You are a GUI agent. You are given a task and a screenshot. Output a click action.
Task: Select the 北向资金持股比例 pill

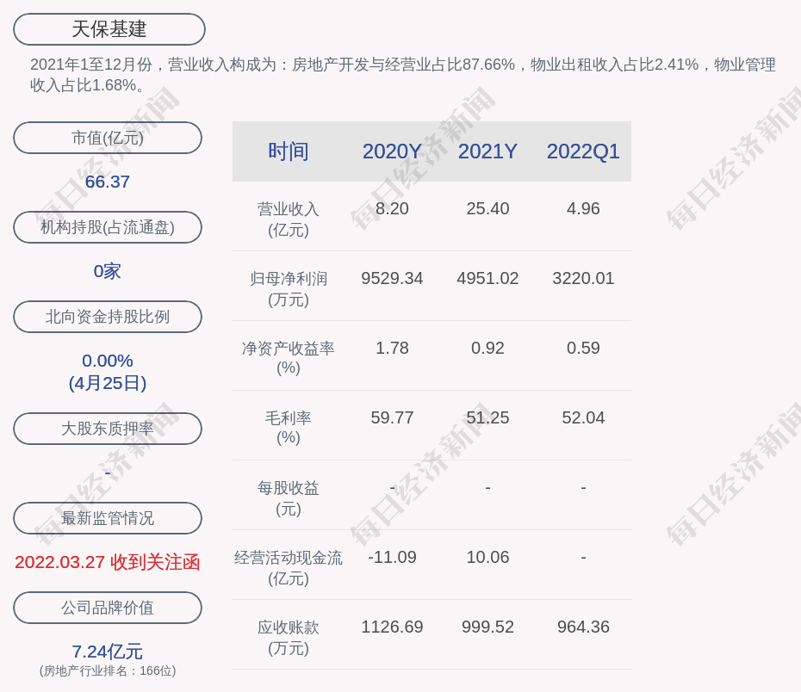click(x=108, y=317)
